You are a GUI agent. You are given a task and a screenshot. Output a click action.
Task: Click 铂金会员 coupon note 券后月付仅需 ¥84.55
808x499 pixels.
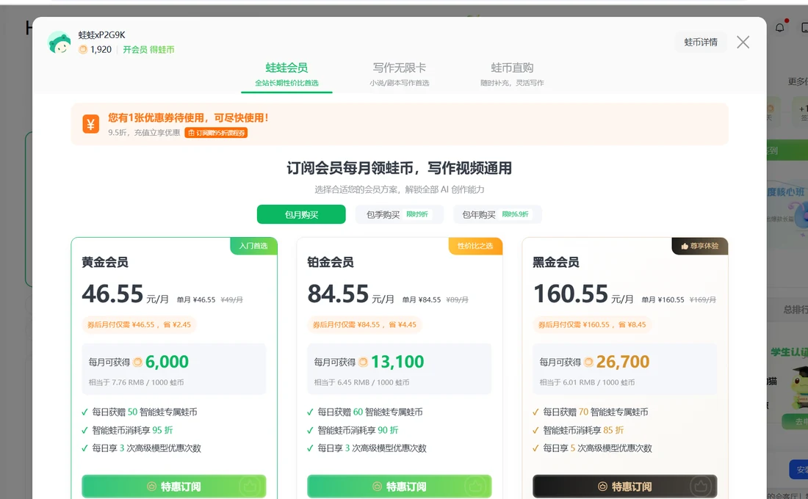point(364,324)
